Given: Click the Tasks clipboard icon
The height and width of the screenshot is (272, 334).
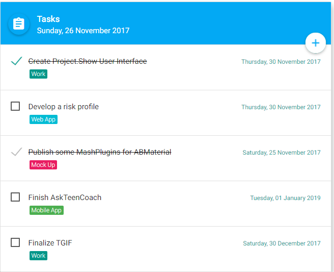Looking at the screenshot, I should tap(19, 24).
